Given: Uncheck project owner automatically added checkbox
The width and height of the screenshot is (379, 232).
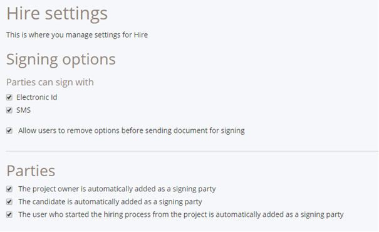Looking at the screenshot, I should 9,189.
